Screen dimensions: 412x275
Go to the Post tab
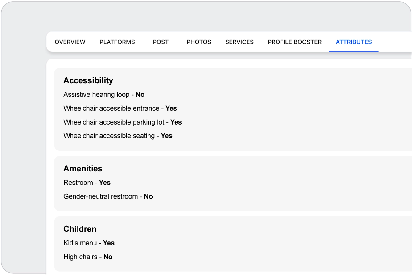click(161, 42)
